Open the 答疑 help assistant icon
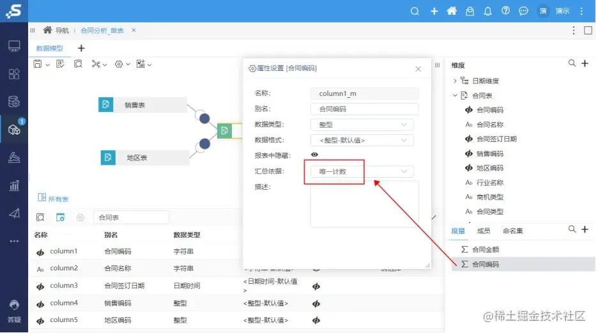 (x=14, y=310)
